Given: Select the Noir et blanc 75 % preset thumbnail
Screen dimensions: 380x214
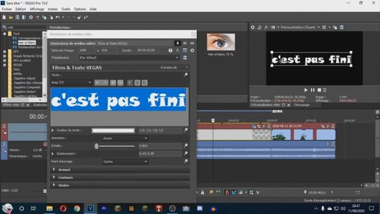Looking at the screenshot, I should (221, 42).
